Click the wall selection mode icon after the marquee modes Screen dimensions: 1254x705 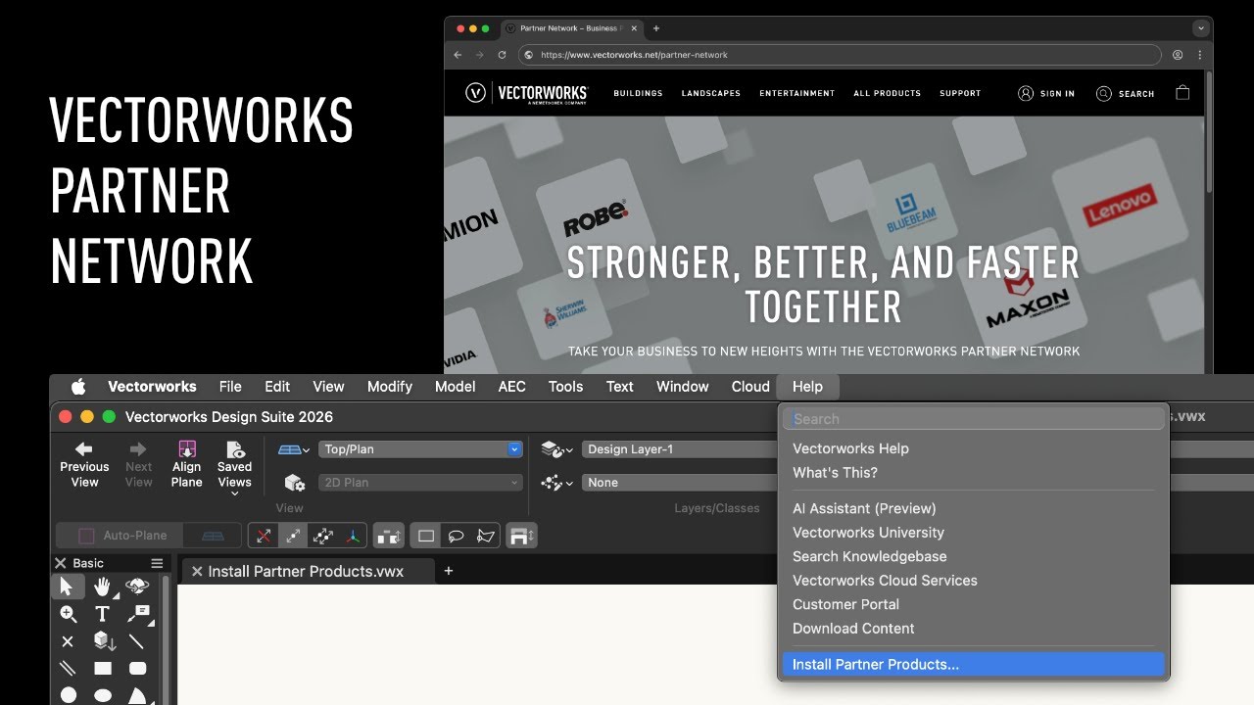point(521,536)
